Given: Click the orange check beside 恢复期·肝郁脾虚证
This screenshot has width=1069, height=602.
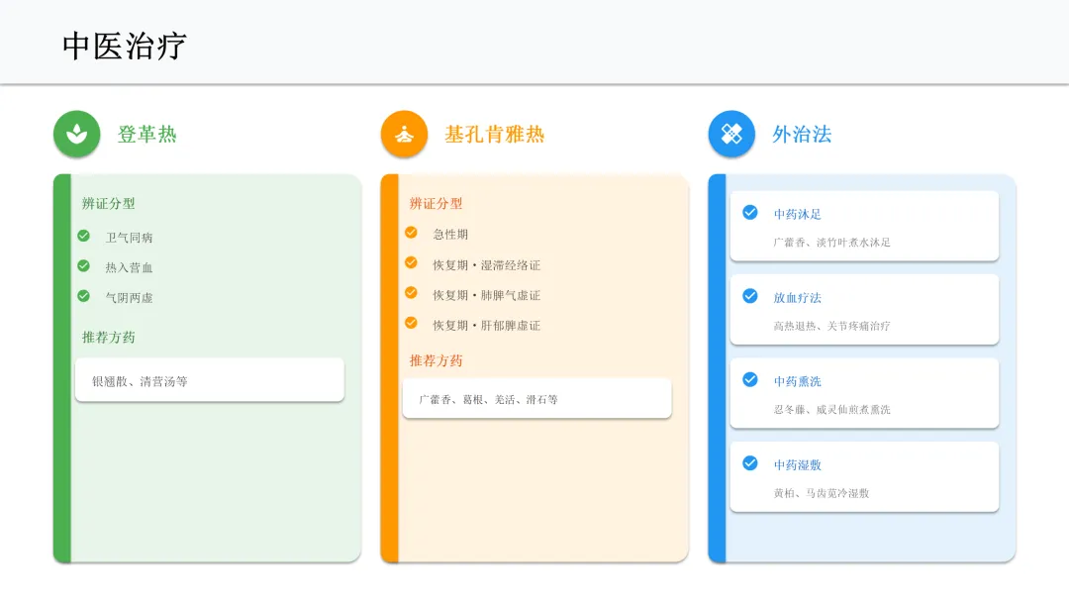Looking at the screenshot, I should [x=411, y=323].
